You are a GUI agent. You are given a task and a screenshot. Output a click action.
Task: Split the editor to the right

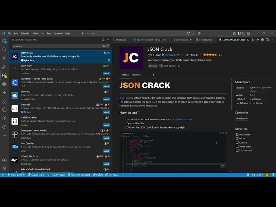coord(267,40)
